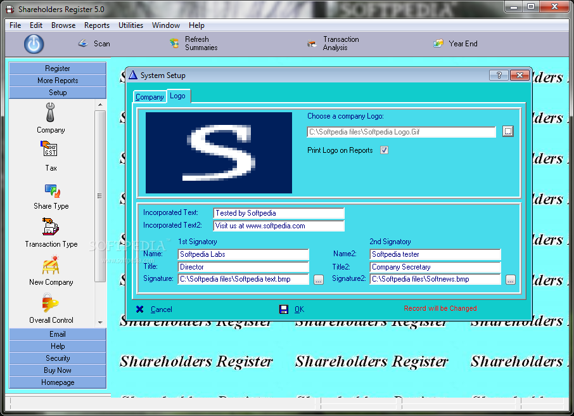Screen dimensions: 574x416
Task: Open the Homepage sidebar section
Action: coord(58,382)
